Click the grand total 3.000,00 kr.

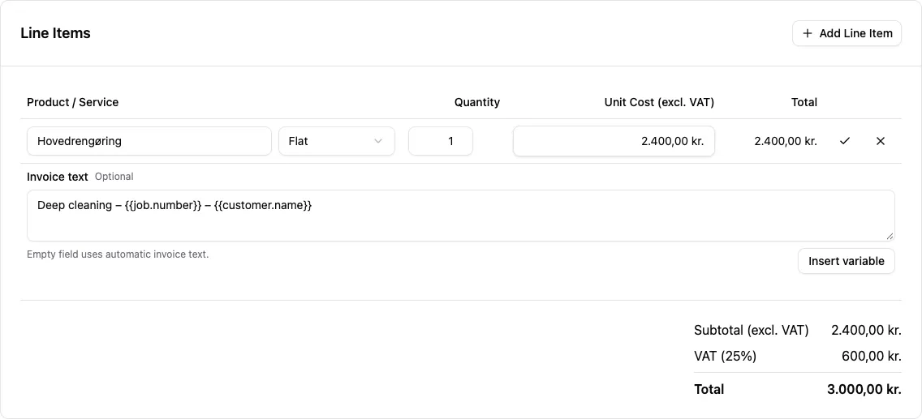tap(865, 389)
